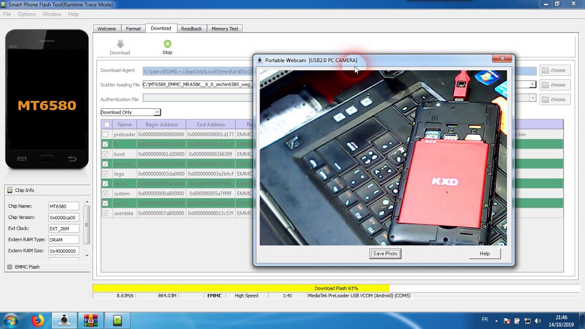
Task: Toggle the cache row checkbox
Action: click(x=106, y=203)
